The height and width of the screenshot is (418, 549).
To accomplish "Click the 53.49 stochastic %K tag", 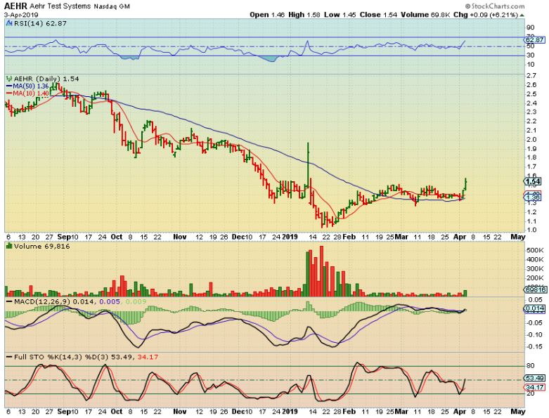I will (x=535, y=378).
